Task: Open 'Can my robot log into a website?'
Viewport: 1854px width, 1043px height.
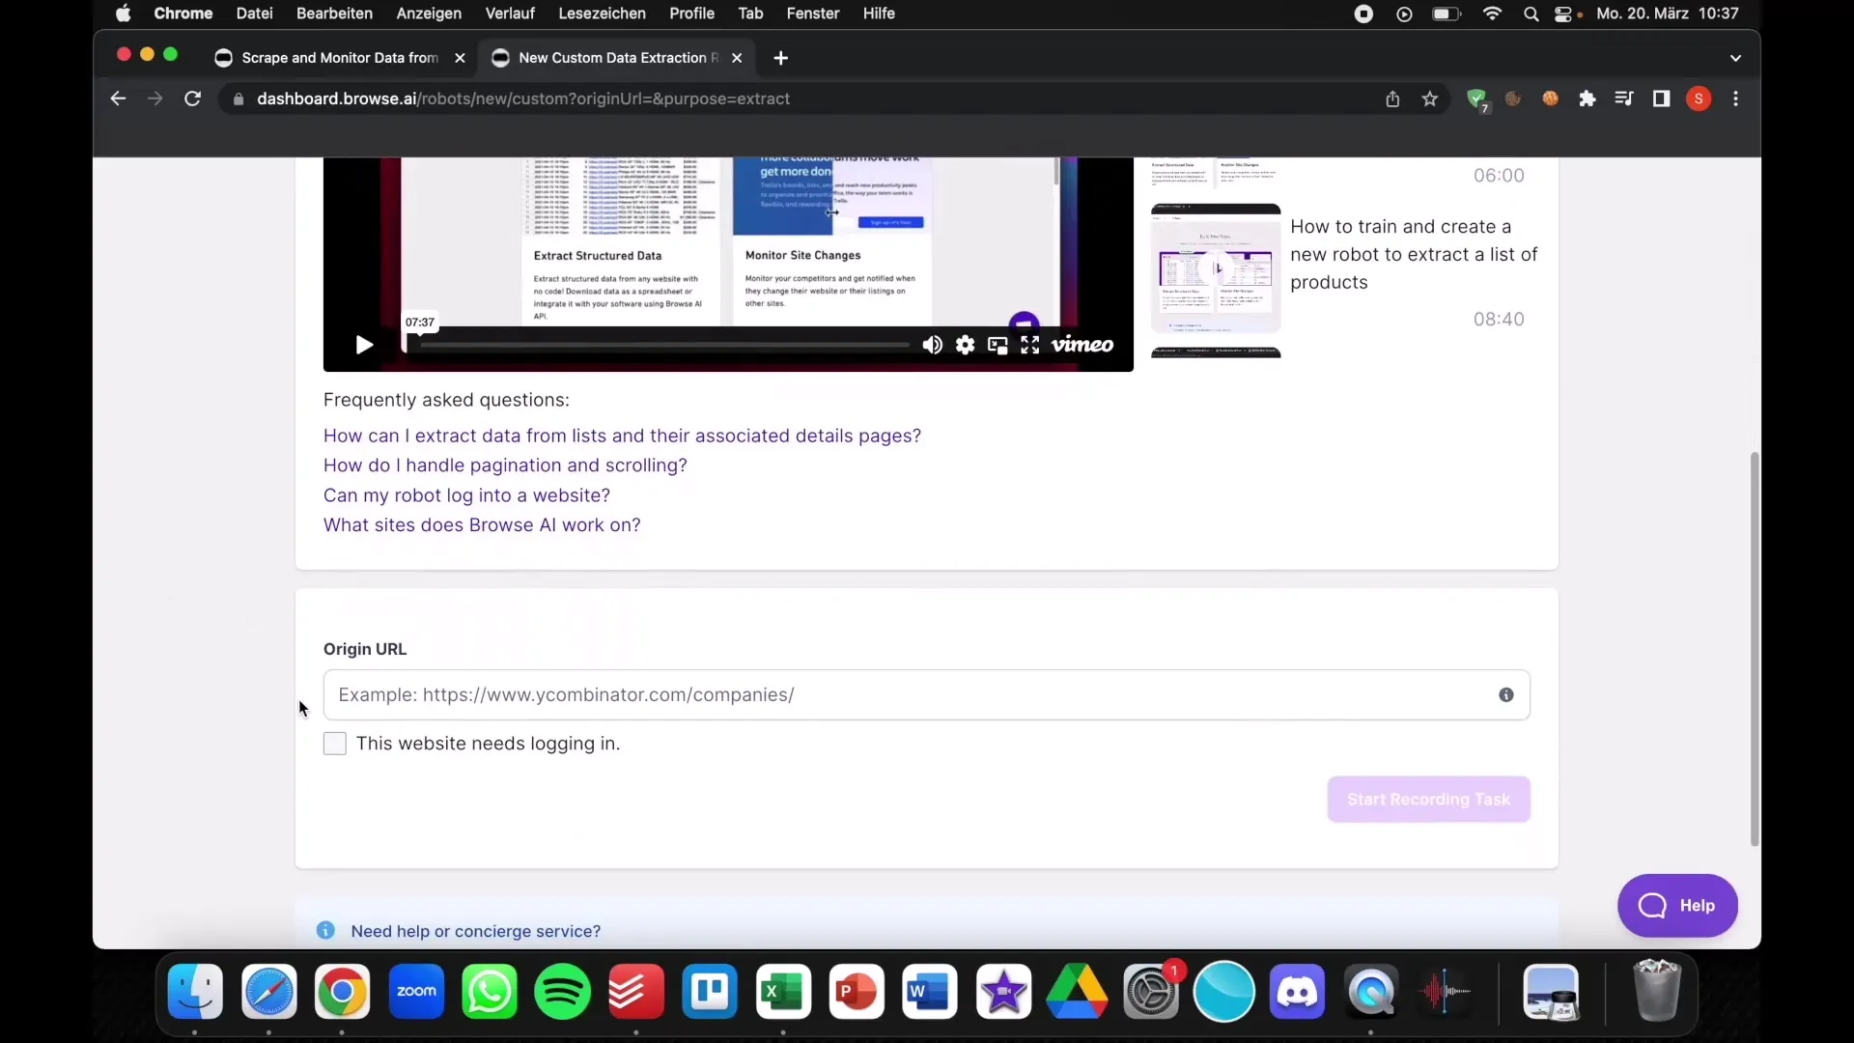Action: tap(466, 495)
